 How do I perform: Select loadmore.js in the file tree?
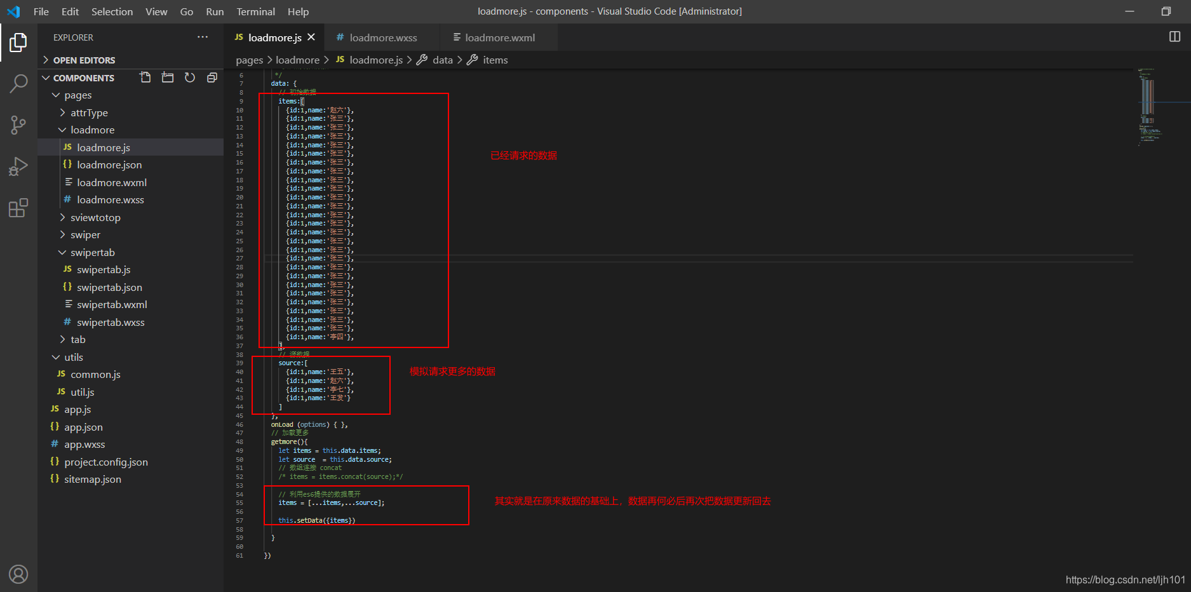130,147
